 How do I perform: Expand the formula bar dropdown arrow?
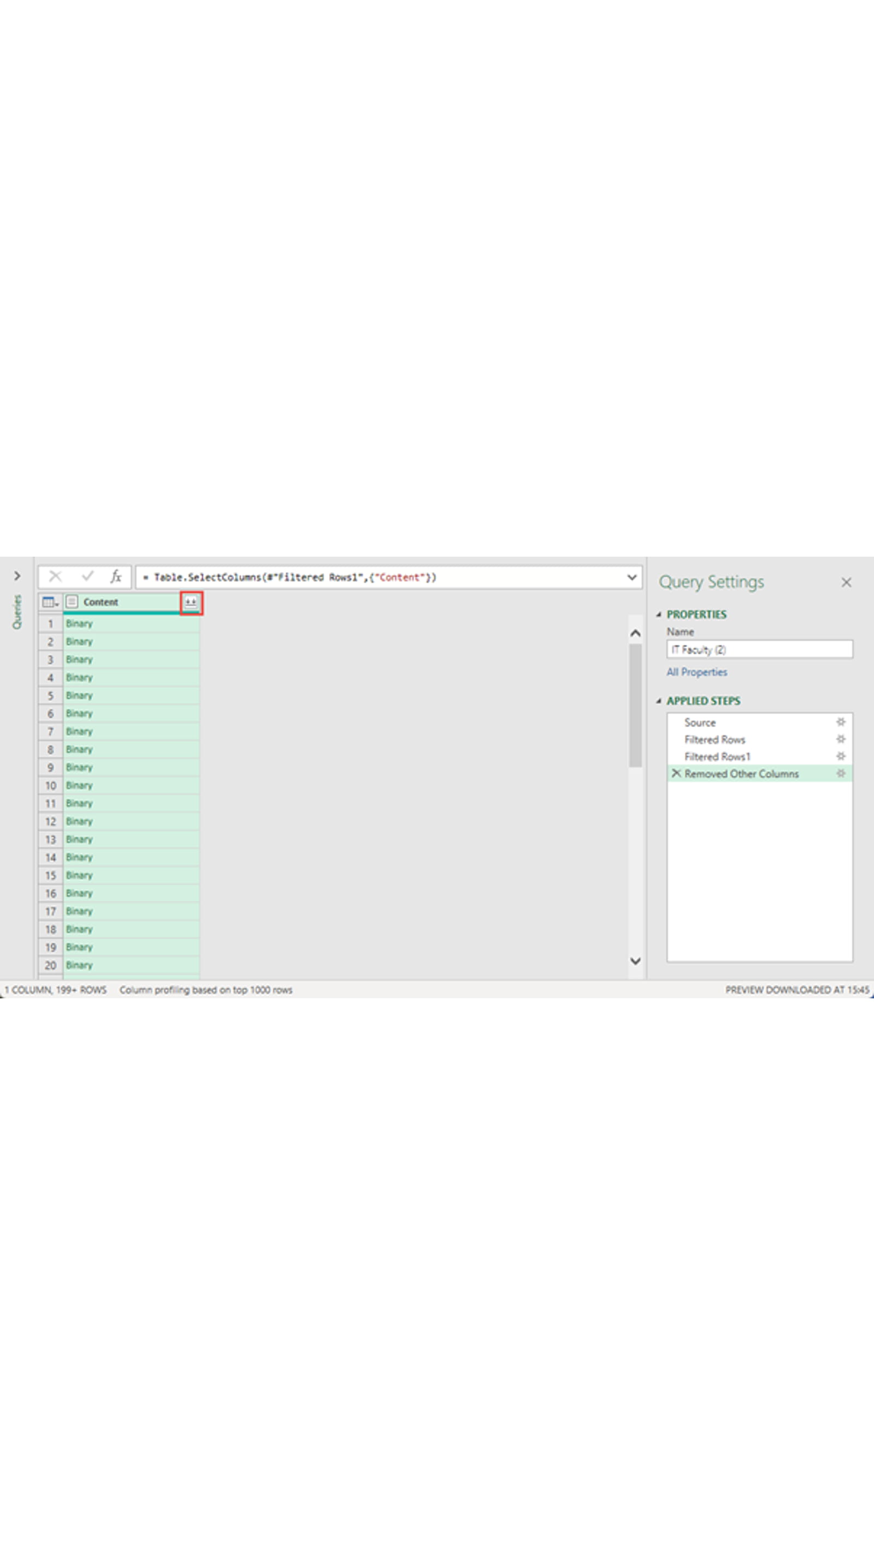coord(631,577)
